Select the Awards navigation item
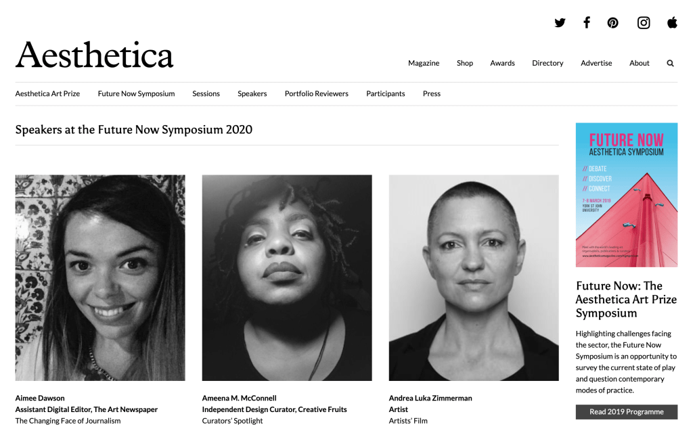 tap(502, 63)
